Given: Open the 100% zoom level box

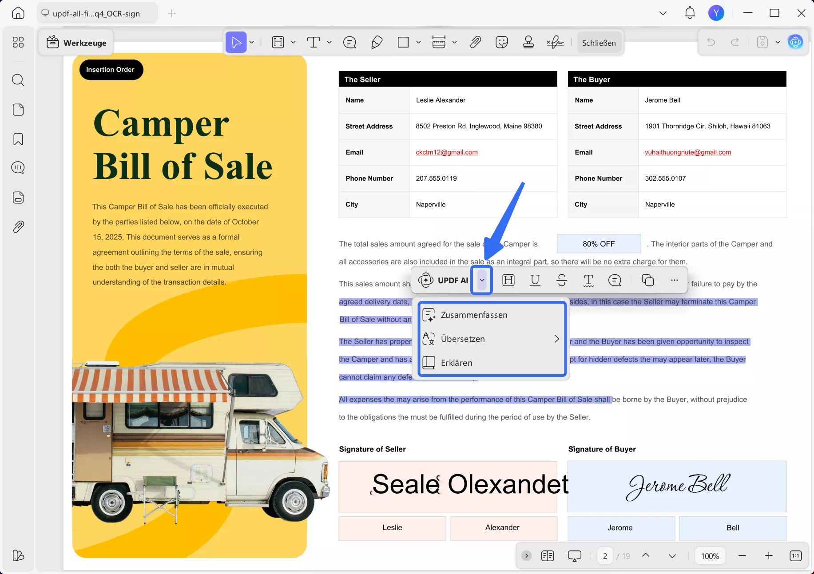Looking at the screenshot, I should [x=710, y=556].
